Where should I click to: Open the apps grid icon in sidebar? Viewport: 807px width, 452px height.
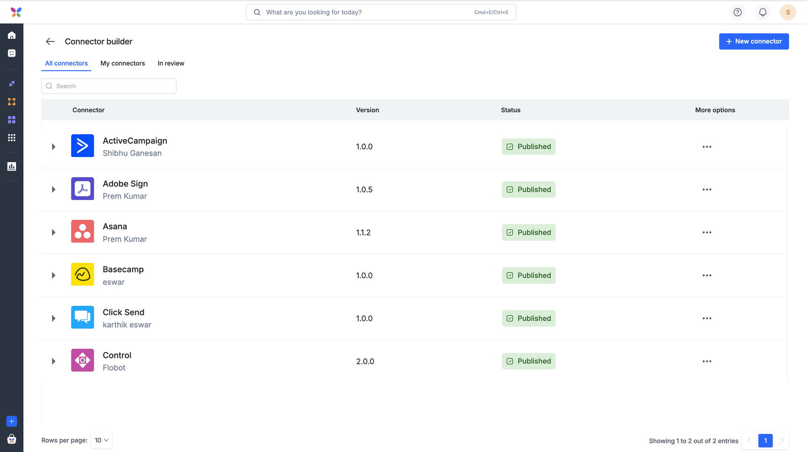(x=12, y=138)
